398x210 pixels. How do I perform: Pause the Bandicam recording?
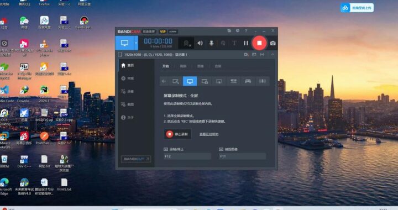coord(245,43)
